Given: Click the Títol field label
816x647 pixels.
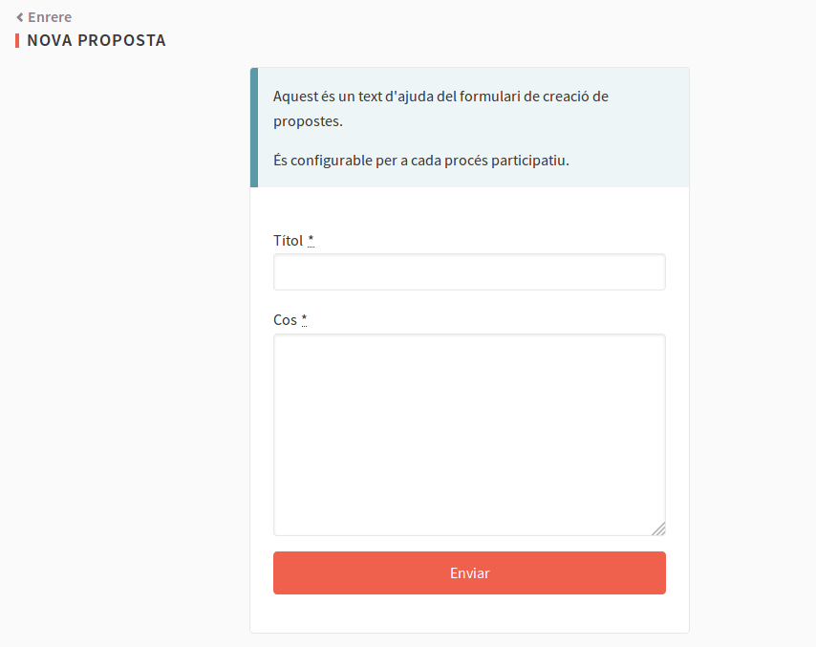Looking at the screenshot, I should 286,240.
